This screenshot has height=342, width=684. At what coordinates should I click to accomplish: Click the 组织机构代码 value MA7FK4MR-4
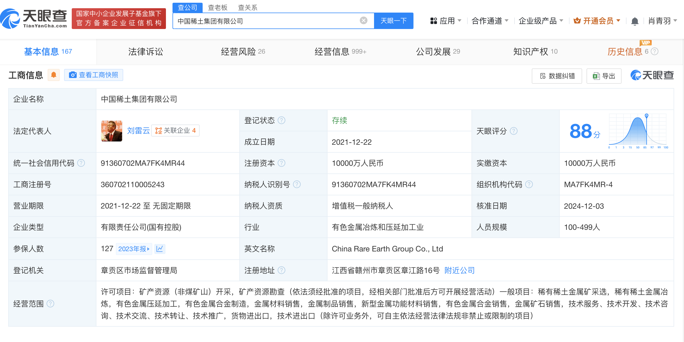[588, 184]
